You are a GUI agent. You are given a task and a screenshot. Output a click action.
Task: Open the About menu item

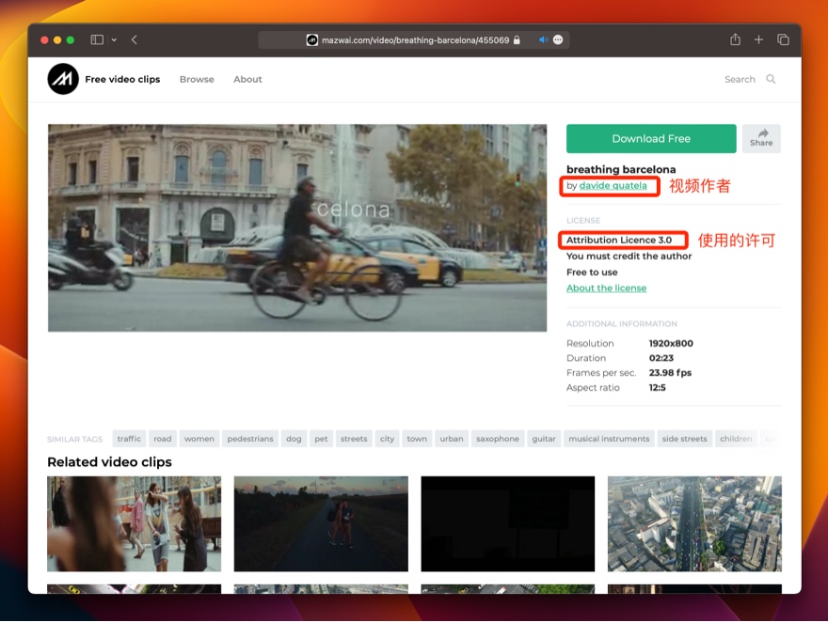point(247,79)
